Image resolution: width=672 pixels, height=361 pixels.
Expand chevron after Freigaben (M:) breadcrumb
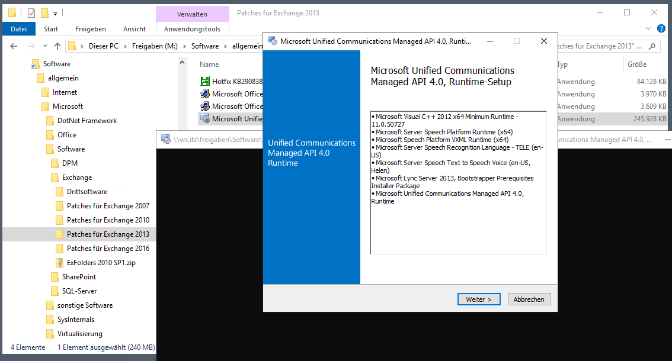[x=184, y=46]
